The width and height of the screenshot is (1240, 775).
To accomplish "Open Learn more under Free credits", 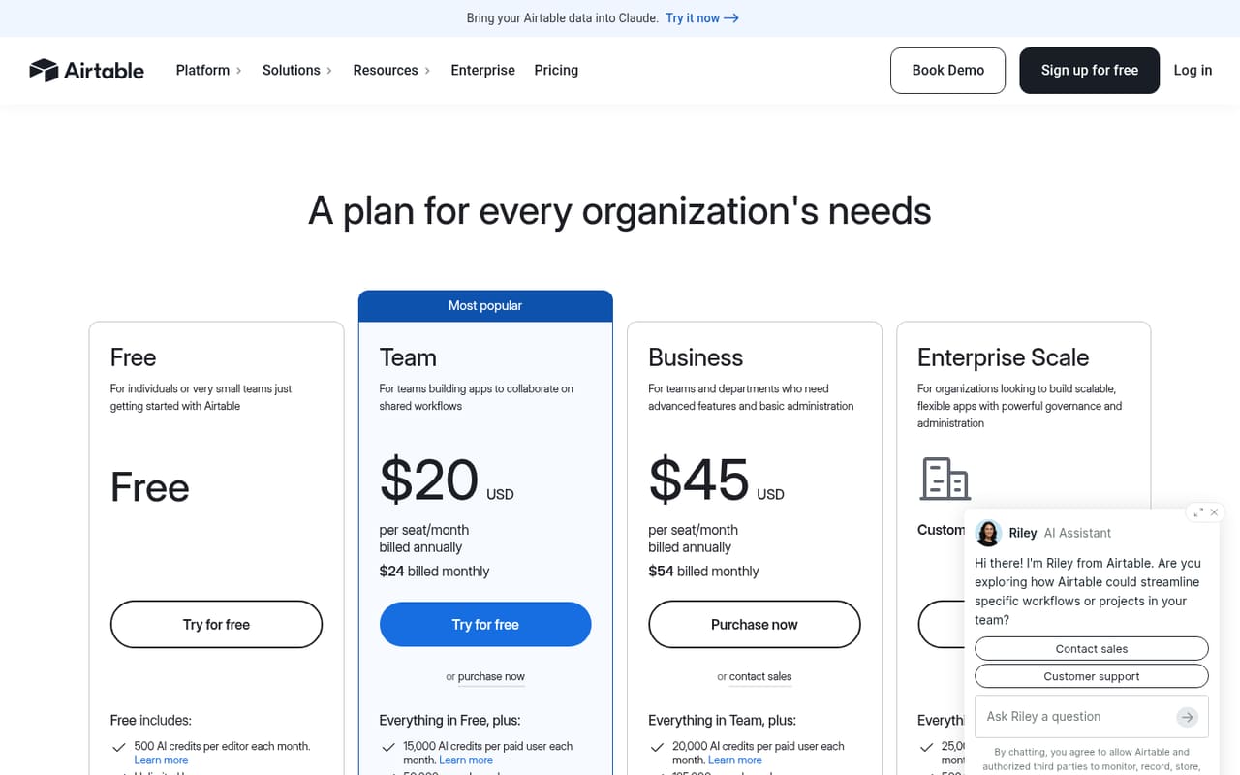I will [x=161, y=760].
